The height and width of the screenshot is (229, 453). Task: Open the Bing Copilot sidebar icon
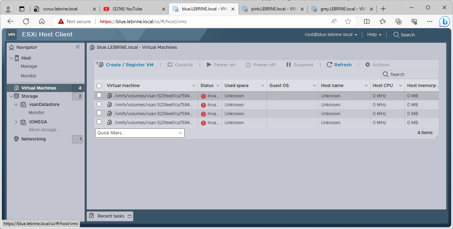[444, 21]
